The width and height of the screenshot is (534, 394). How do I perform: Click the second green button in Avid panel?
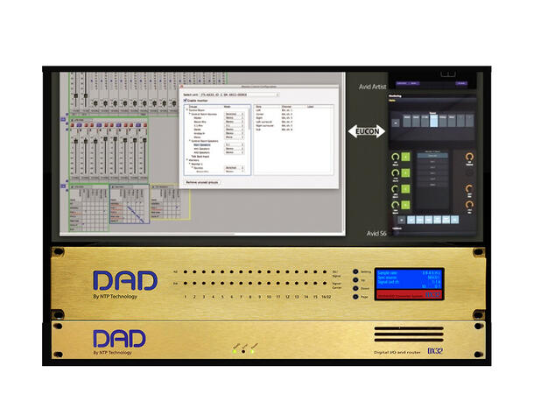point(405,173)
